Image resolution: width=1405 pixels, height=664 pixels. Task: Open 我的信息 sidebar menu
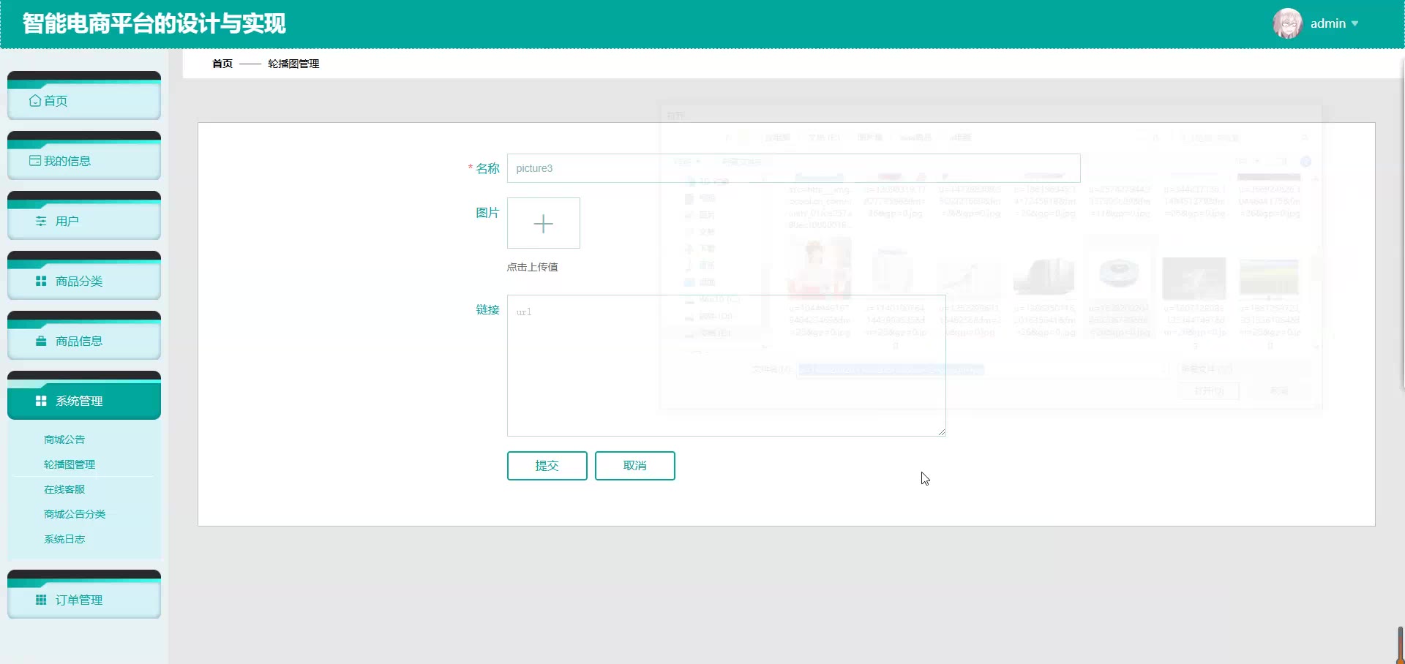[84, 156]
